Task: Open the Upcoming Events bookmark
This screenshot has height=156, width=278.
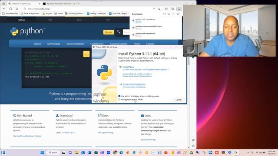Action: pyautogui.click(x=75, y=13)
